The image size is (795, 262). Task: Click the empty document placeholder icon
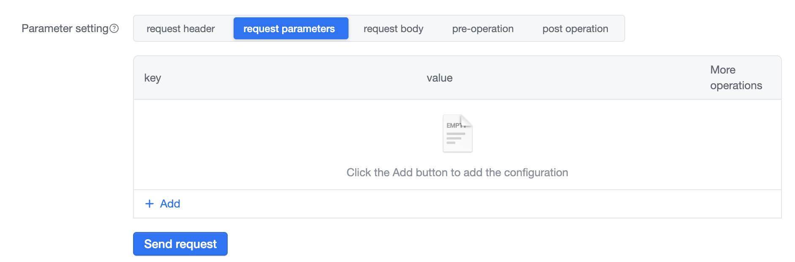point(457,133)
